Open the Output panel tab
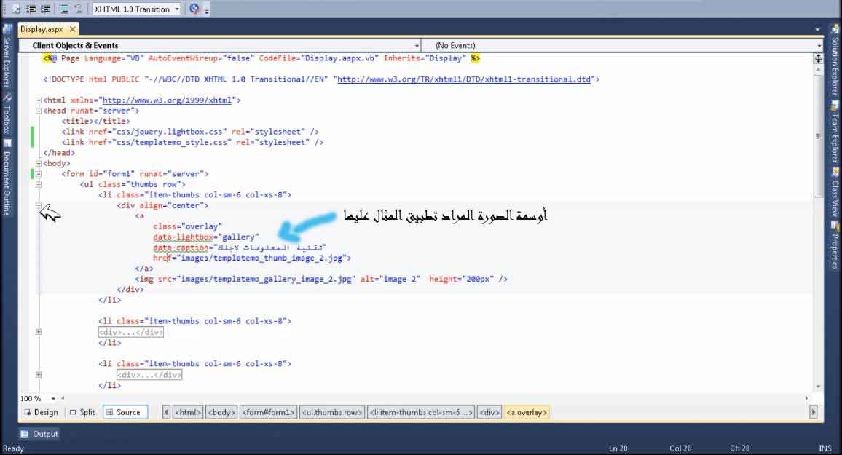The height and width of the screenshot is (455, 842). 40,434
